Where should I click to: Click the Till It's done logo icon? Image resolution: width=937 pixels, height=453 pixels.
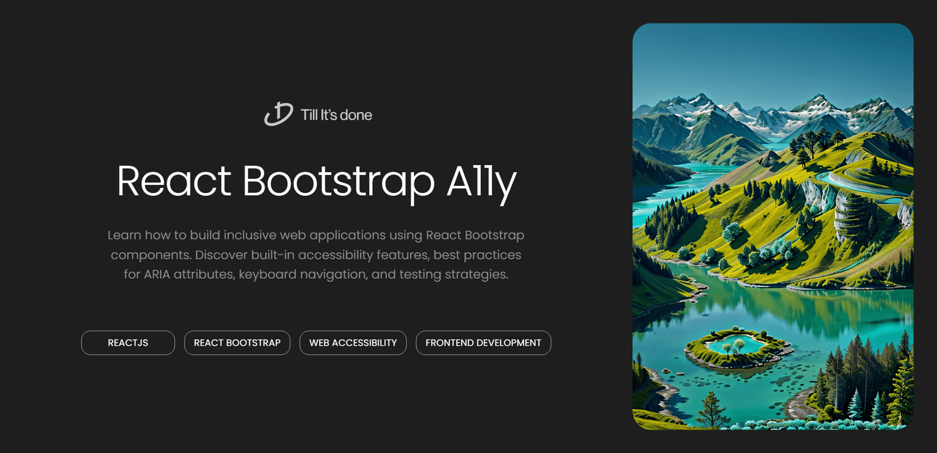[278, 114]
